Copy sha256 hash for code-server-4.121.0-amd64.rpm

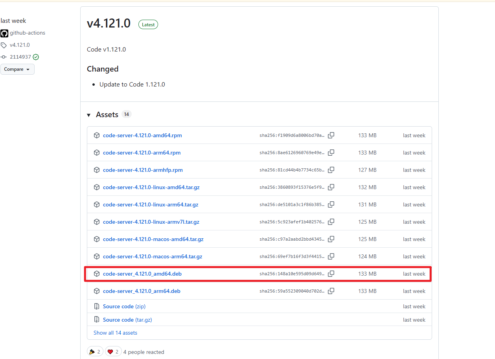331,135
